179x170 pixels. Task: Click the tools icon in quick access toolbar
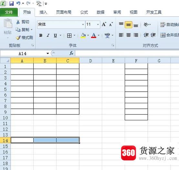point(39,4)
